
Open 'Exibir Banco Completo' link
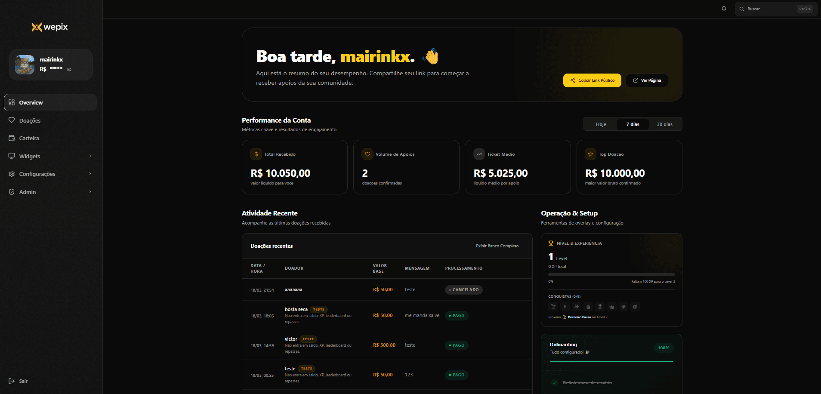point(497,246)
